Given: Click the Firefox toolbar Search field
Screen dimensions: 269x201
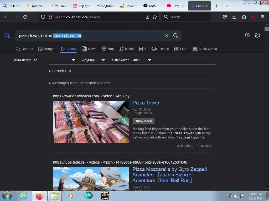Looking at the screenshot, I should pos(186,17).
